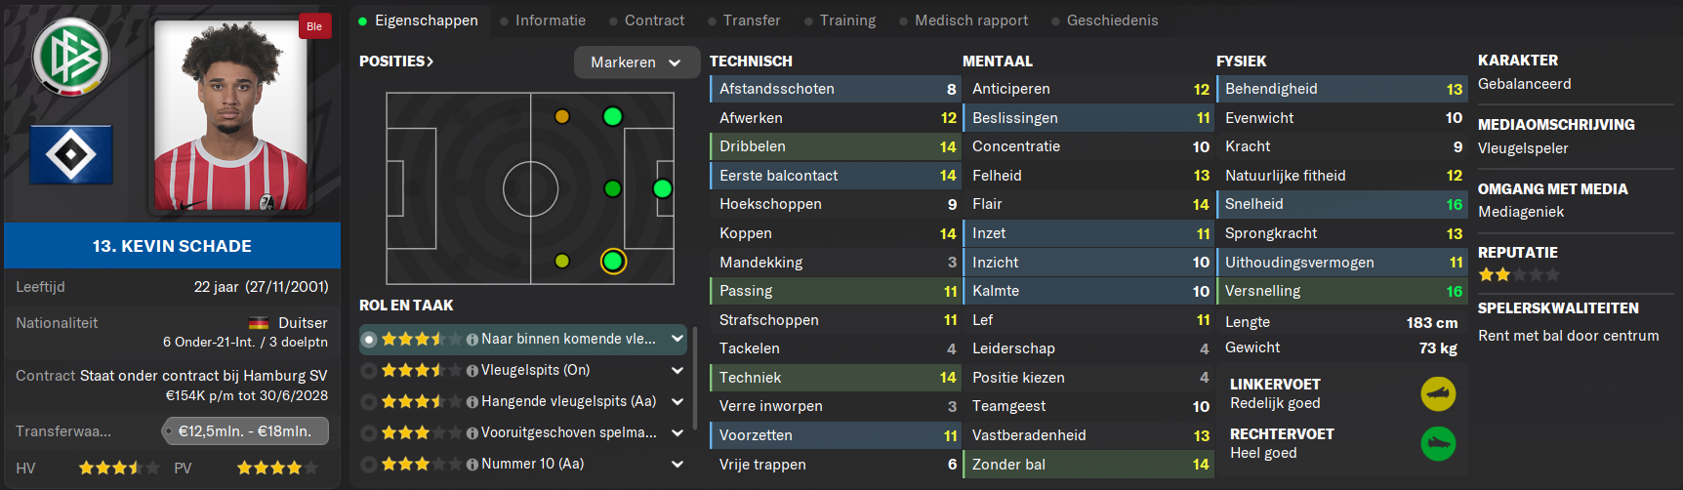Click info icon next to Vleugelspits (On)
This screenshot has width=1683, height=490.
(x=472, y=371)
